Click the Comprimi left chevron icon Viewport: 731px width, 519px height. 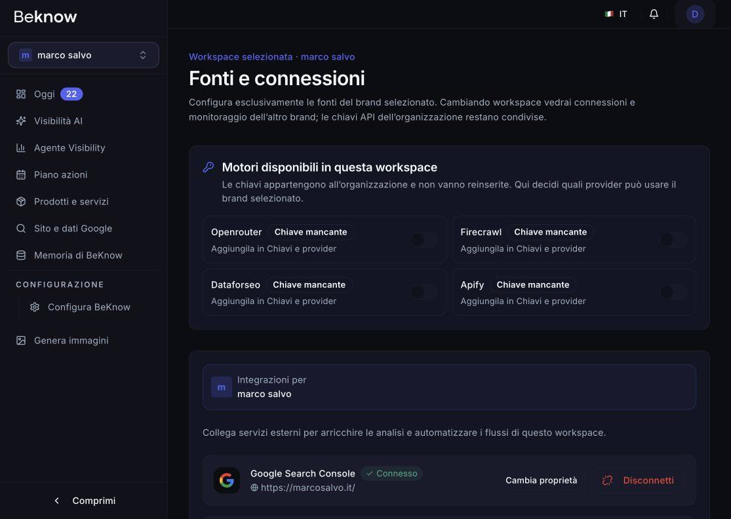tap(57, 501)
